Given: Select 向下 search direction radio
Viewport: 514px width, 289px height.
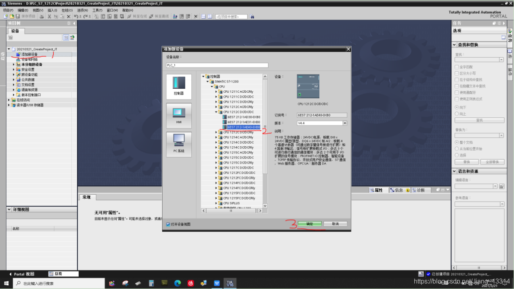Looking at the screenshot, I should pyautogui.click(x=457, y=108).
